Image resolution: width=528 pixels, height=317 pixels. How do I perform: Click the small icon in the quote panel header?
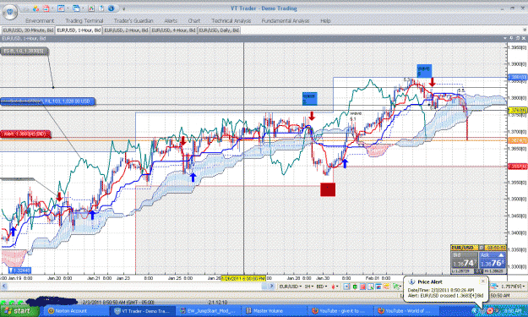(481, 248)
